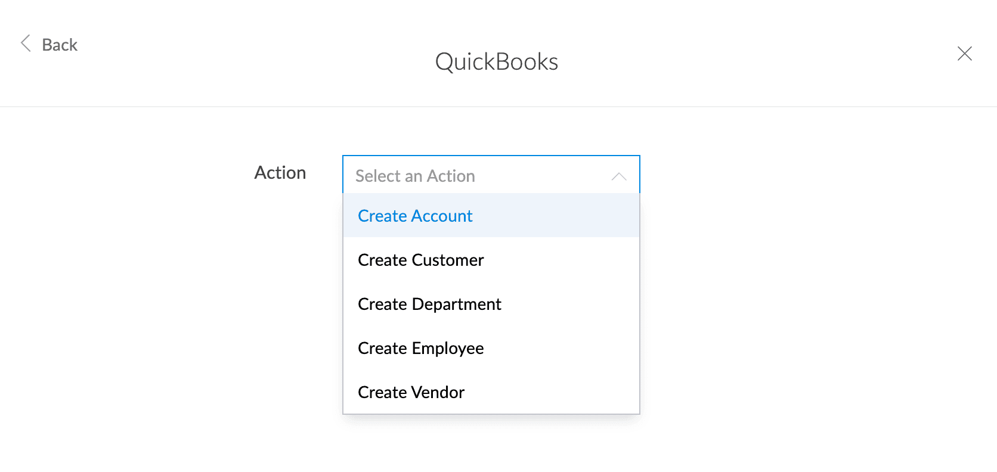Choose the Create Customer option
The height and width of the screenshot is (472, 997).
tap(491, 260)
